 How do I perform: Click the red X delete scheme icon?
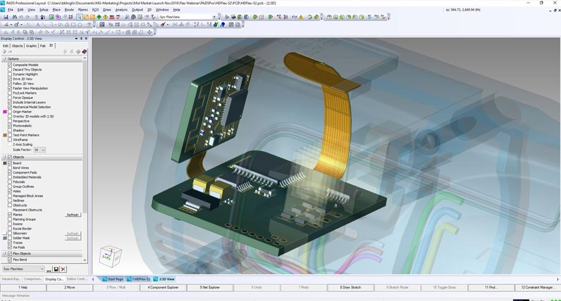[63, 269]
